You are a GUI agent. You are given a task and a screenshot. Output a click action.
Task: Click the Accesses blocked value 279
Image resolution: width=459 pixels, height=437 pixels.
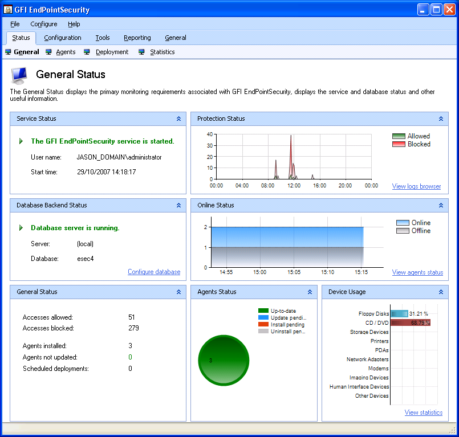tap(133, 328)
